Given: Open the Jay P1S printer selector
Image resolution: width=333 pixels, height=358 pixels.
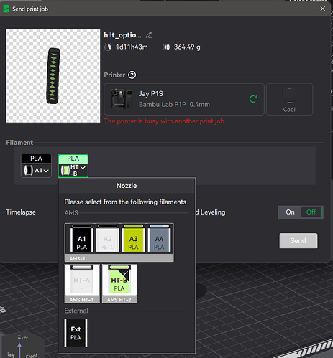Looking at the screenshot, I should tap(184, 99).
